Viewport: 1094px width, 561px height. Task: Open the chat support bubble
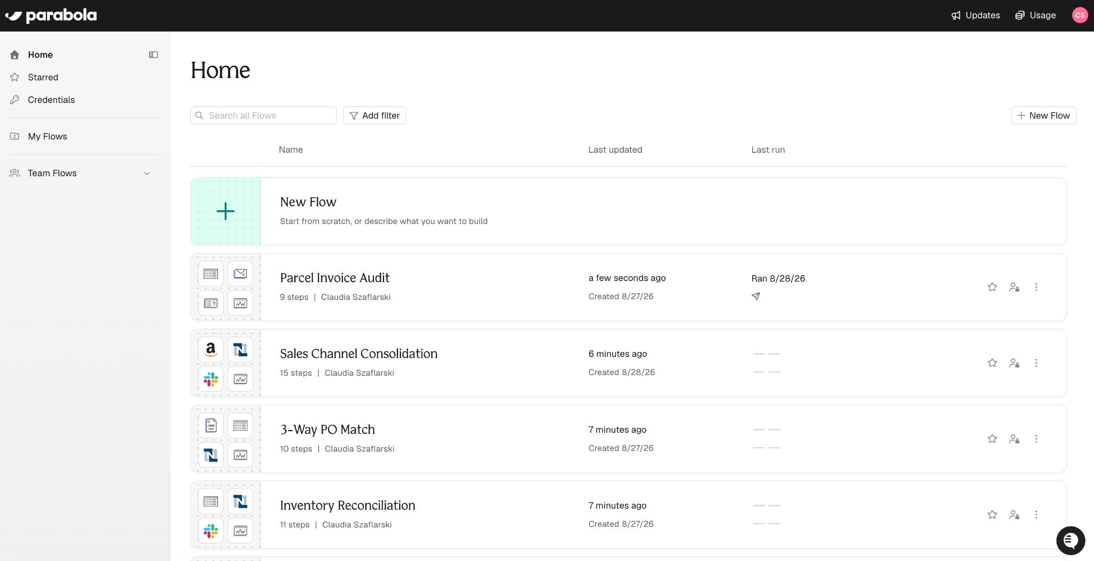pos(1070,541)
